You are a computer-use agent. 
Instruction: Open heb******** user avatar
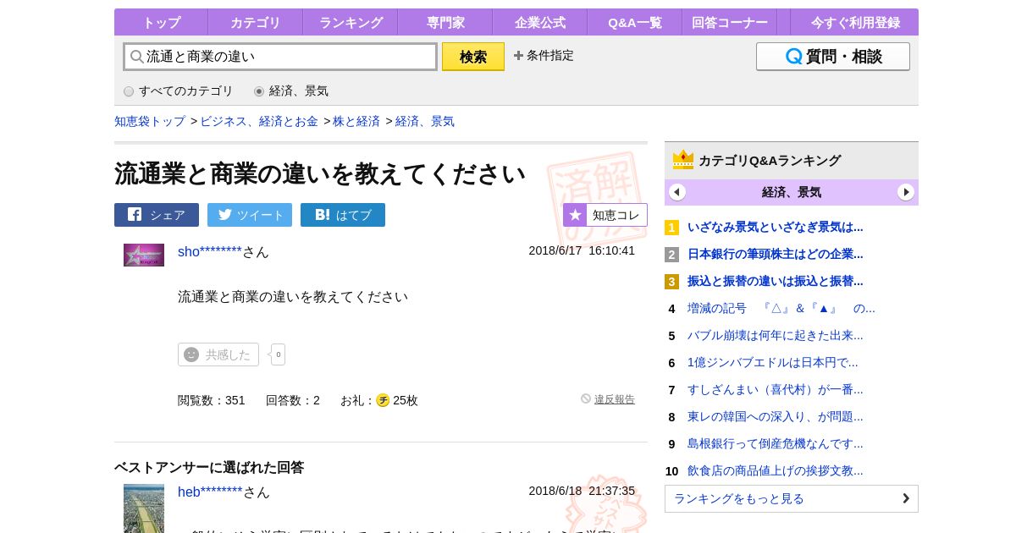click(x=144, y=508)
